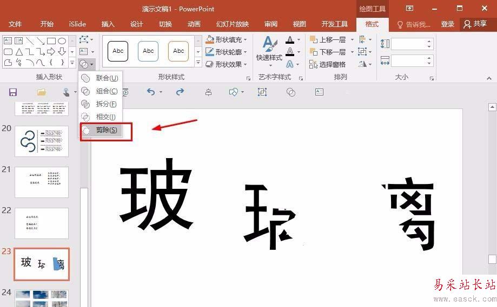Switch to the 开发工具 Developer tab
The image size is (497, 307).
pos(334,24)
